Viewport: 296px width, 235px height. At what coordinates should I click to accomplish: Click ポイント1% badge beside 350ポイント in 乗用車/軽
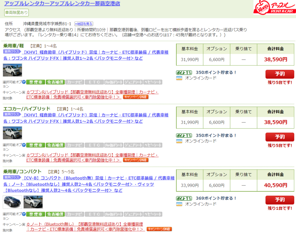point(184,73)
